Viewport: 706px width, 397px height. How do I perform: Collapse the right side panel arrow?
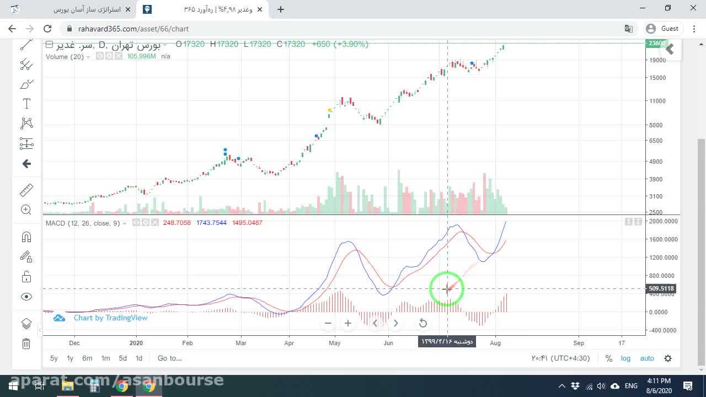670,50
